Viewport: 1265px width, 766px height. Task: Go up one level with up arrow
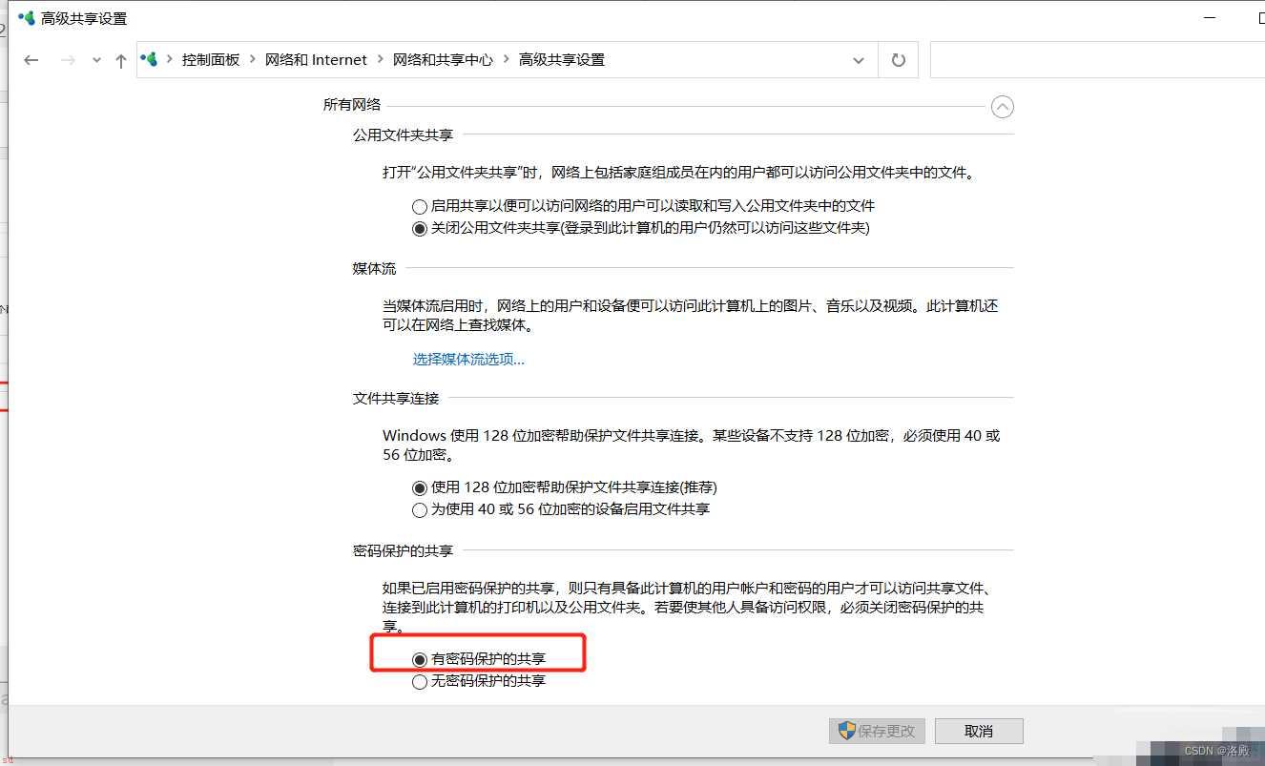(120, 60)
